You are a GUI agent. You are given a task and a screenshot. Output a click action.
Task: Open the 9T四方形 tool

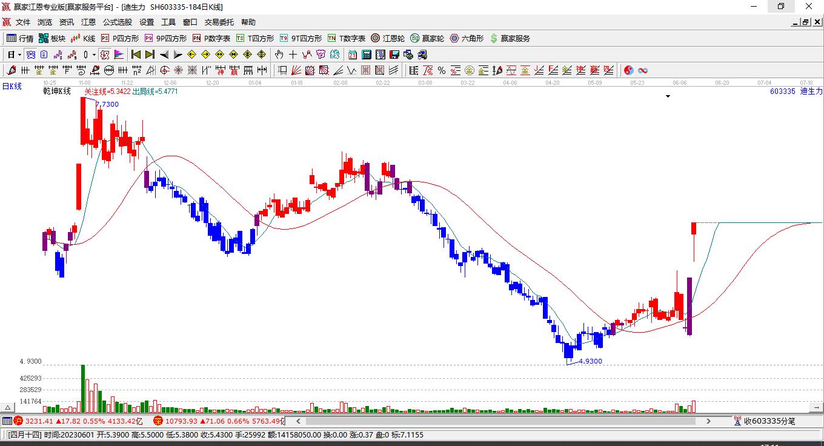[x=301, y=38]
